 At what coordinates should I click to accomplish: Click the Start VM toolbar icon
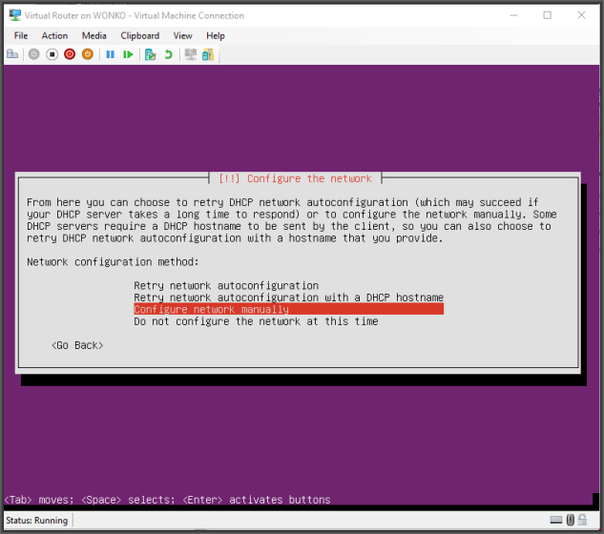click(x=34, y=54)
